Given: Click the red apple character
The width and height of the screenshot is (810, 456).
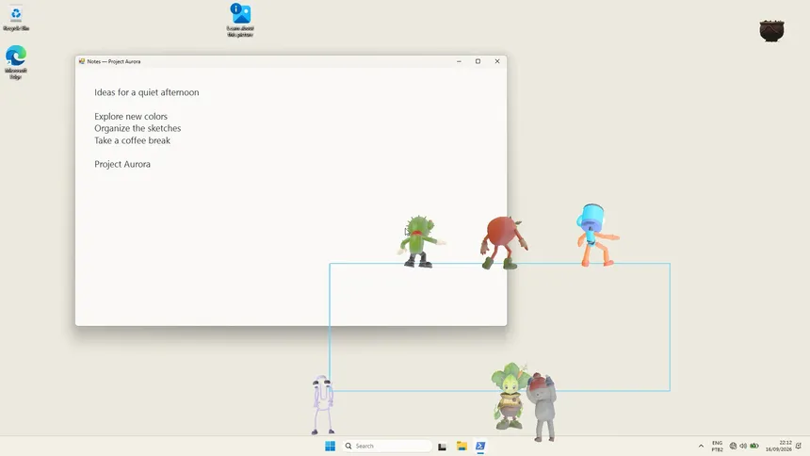Looking at the screenshot, I should pyautogui.click(x=503, y=242).
